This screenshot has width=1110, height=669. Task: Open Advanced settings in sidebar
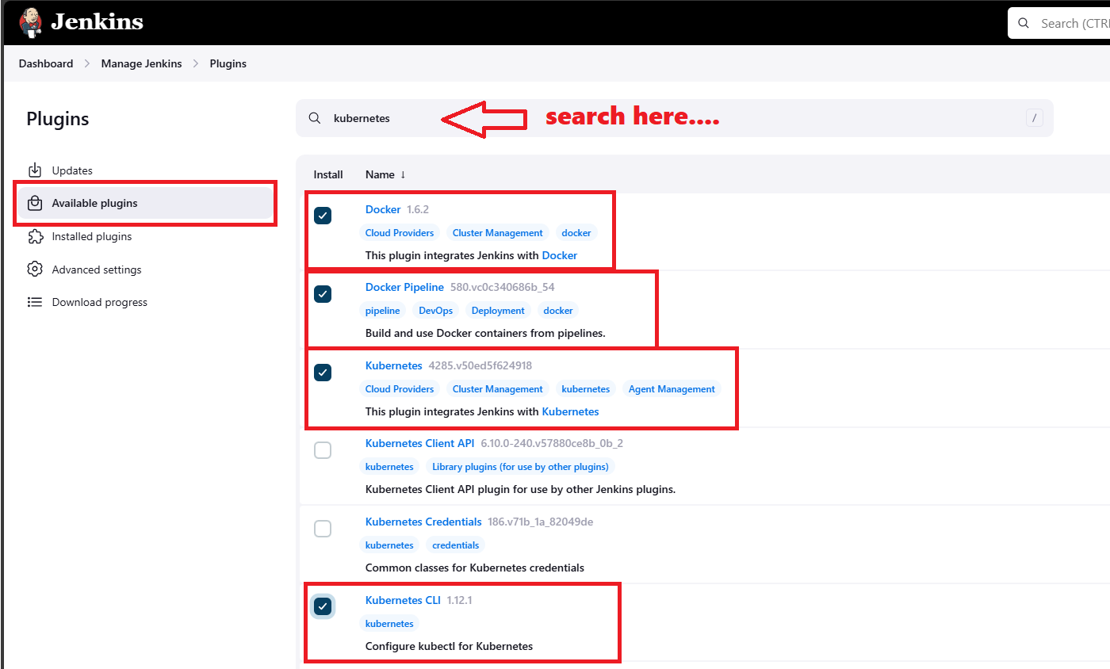[x=145, y=270]
